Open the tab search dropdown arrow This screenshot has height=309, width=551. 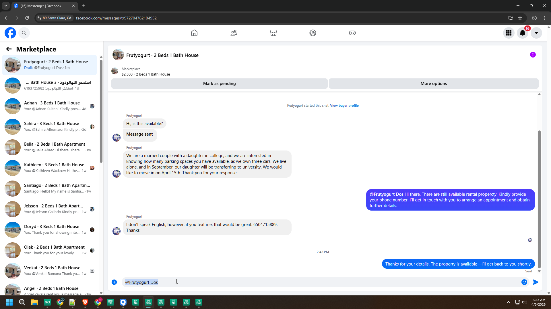click(x=6, y=6)
